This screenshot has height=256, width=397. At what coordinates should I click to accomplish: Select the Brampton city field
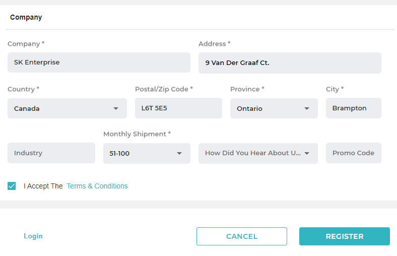pos(353,108)
